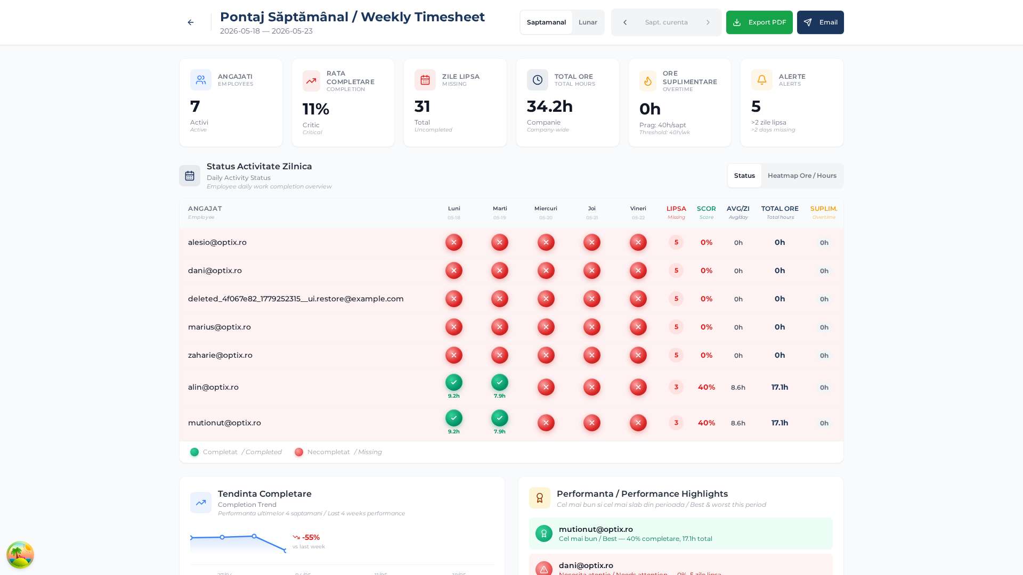
Task: Click the Zile Lipsa calendar icon
Action: pyautogui.click(x=425, y=80)
